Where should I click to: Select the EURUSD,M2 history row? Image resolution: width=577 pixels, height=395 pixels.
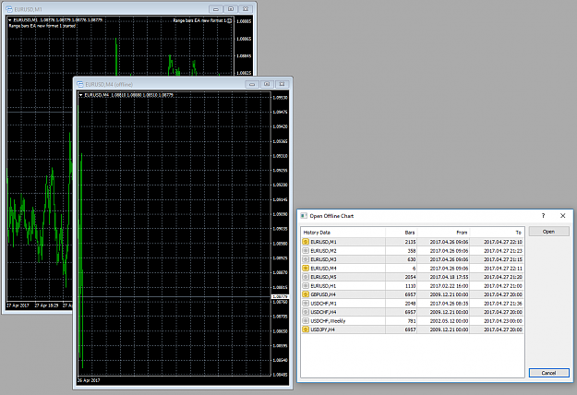[x=413, y=250]
